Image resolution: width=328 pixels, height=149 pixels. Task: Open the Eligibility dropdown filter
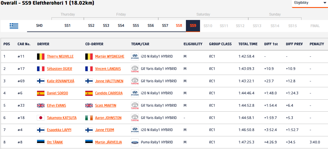coord(310,3)
